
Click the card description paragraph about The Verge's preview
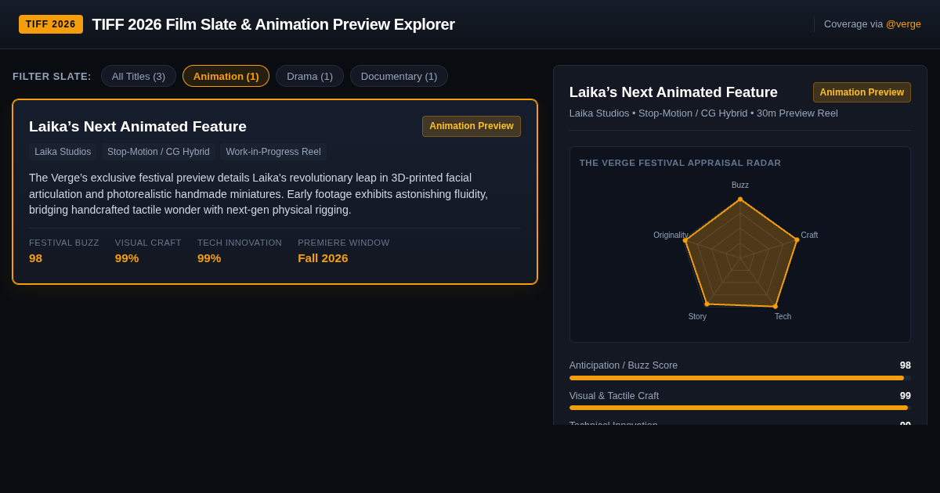pyautogui.click(x=275, y=194)
